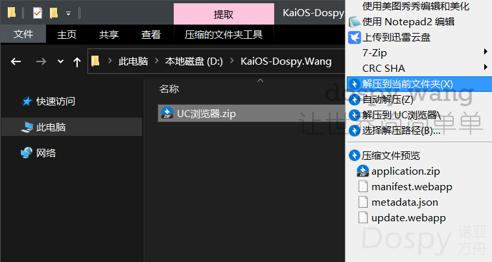
Task: Expand the chevron after 本地磁盘 (D:)
Action: 232,60
